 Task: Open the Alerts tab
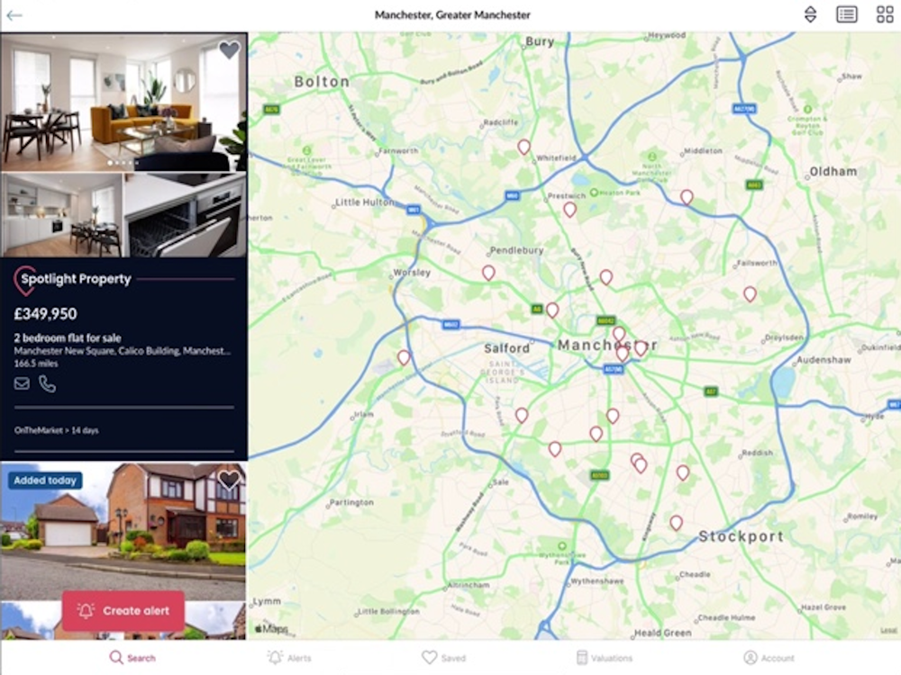[x=289, y=658]
